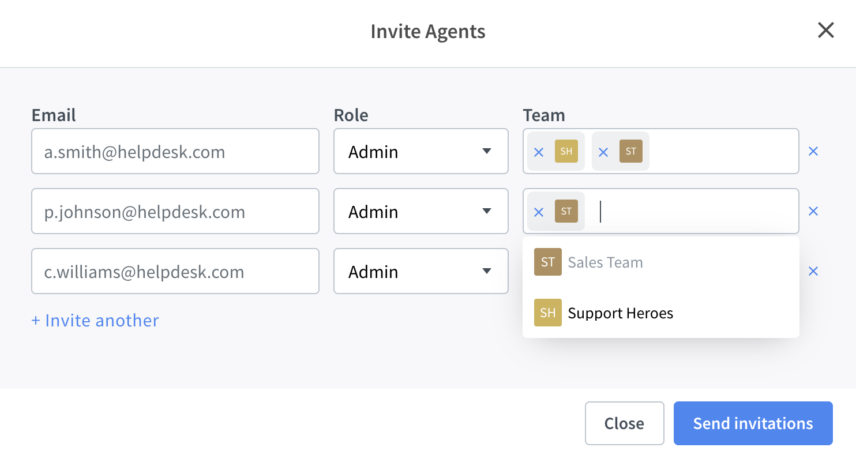The width and height of the screenshot is (856, 451).
Task: Close the Invite Agents dialog with X
Action: coord(826,30)
